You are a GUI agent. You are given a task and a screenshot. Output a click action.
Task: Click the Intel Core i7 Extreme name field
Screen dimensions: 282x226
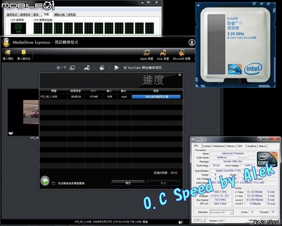click(233, 154)
